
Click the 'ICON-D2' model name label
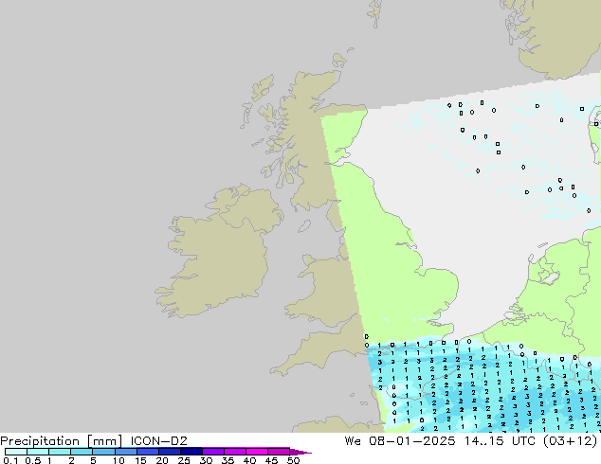click(158, 441)
